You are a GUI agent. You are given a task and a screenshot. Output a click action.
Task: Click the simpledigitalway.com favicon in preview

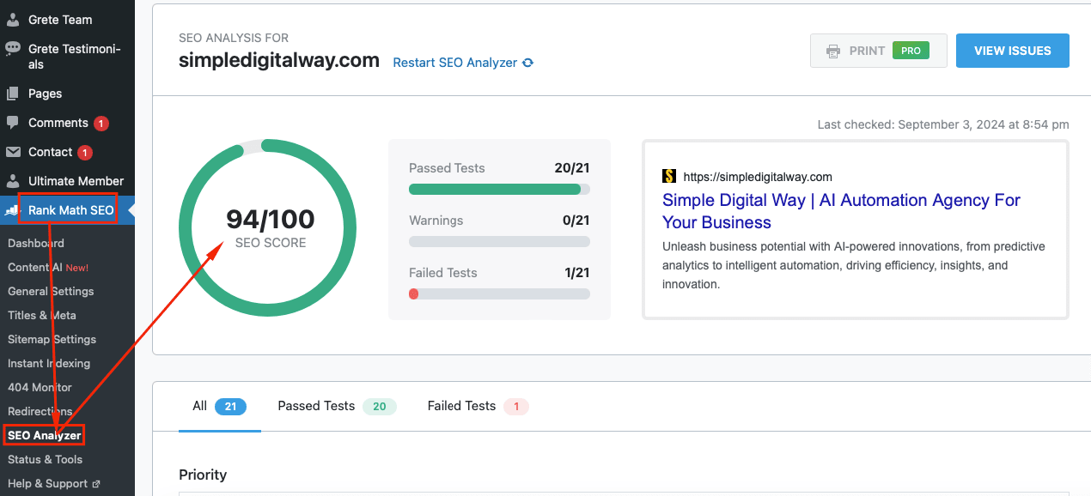point(669,177)
